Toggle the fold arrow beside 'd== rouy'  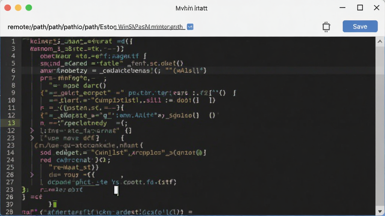pos(32,175)
